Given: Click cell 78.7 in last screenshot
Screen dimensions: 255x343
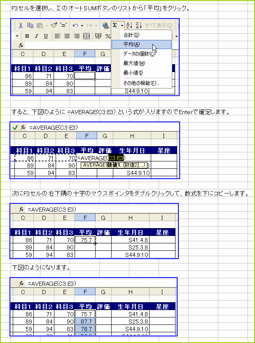Looking at the screenshot, I should (85, 329).
